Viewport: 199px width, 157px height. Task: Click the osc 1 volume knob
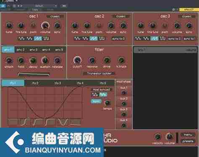tap(45, 26)
